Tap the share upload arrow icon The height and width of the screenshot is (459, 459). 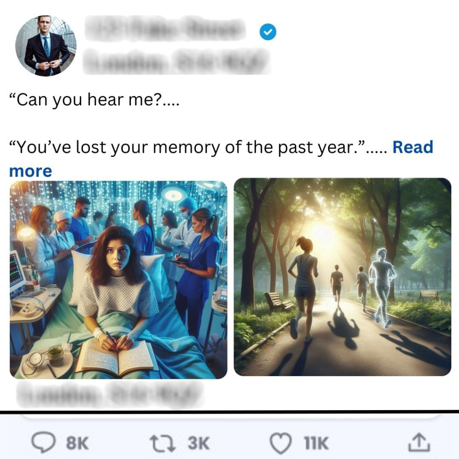(419, 442)
